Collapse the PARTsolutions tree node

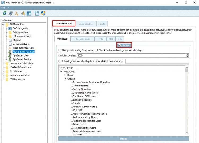click(3, 24)
